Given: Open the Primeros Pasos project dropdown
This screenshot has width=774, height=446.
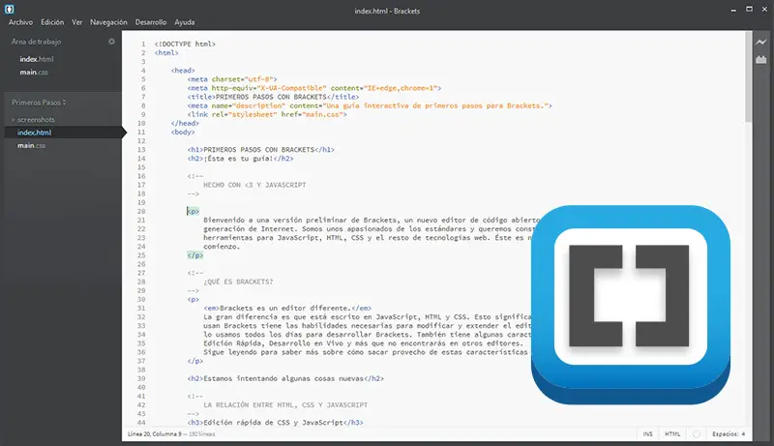Looking at the screenshot, I should pos(39,103).
